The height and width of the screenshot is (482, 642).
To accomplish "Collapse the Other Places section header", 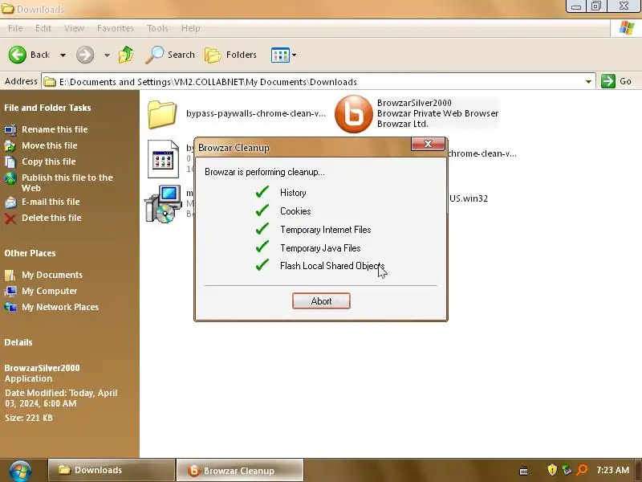I will tap(30, 253).
